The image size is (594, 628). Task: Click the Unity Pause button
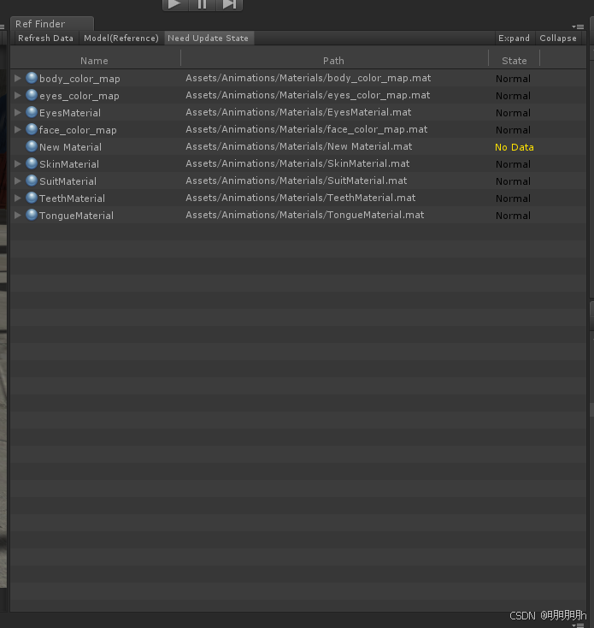[203, 5]
